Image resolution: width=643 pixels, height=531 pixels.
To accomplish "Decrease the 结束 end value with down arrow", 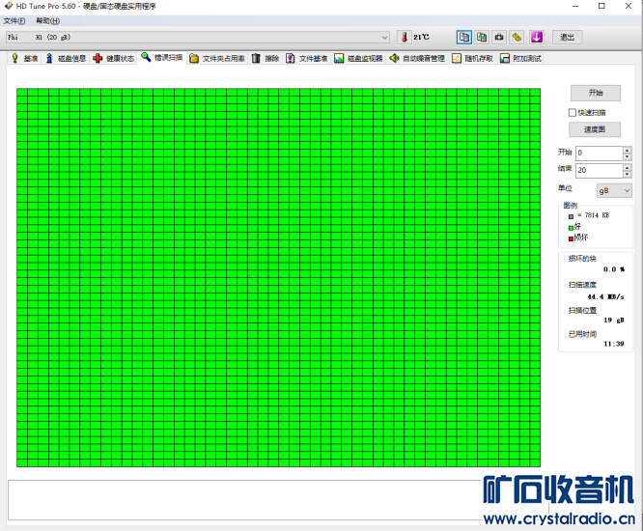I will (x=627, y=174).
